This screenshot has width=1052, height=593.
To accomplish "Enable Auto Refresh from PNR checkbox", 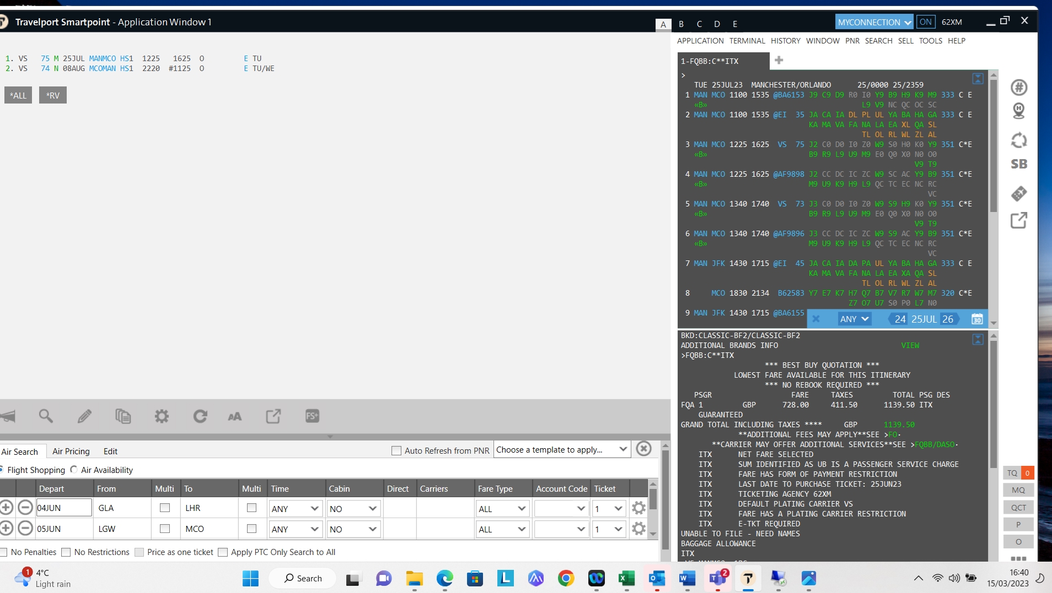I will [396, 450].
